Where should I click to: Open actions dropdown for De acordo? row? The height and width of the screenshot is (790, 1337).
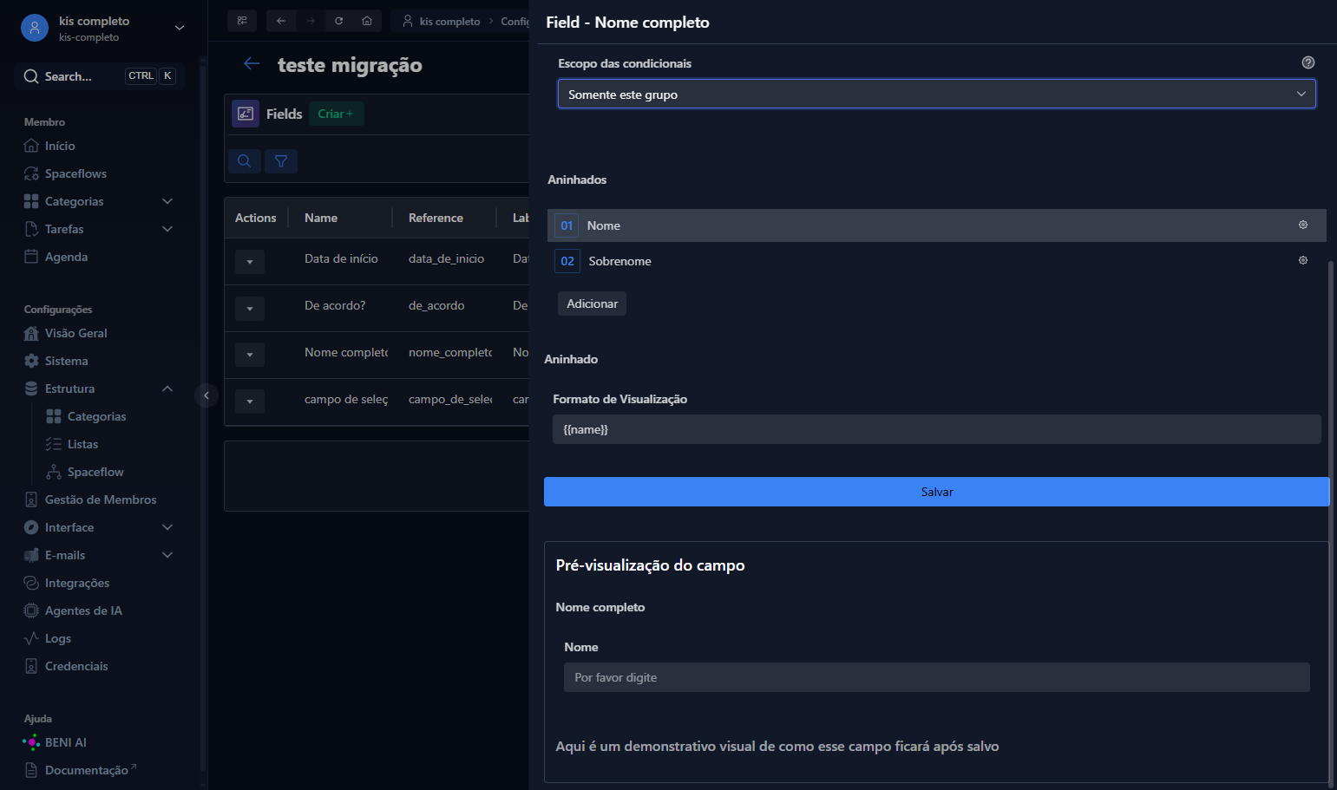(250, 309)
